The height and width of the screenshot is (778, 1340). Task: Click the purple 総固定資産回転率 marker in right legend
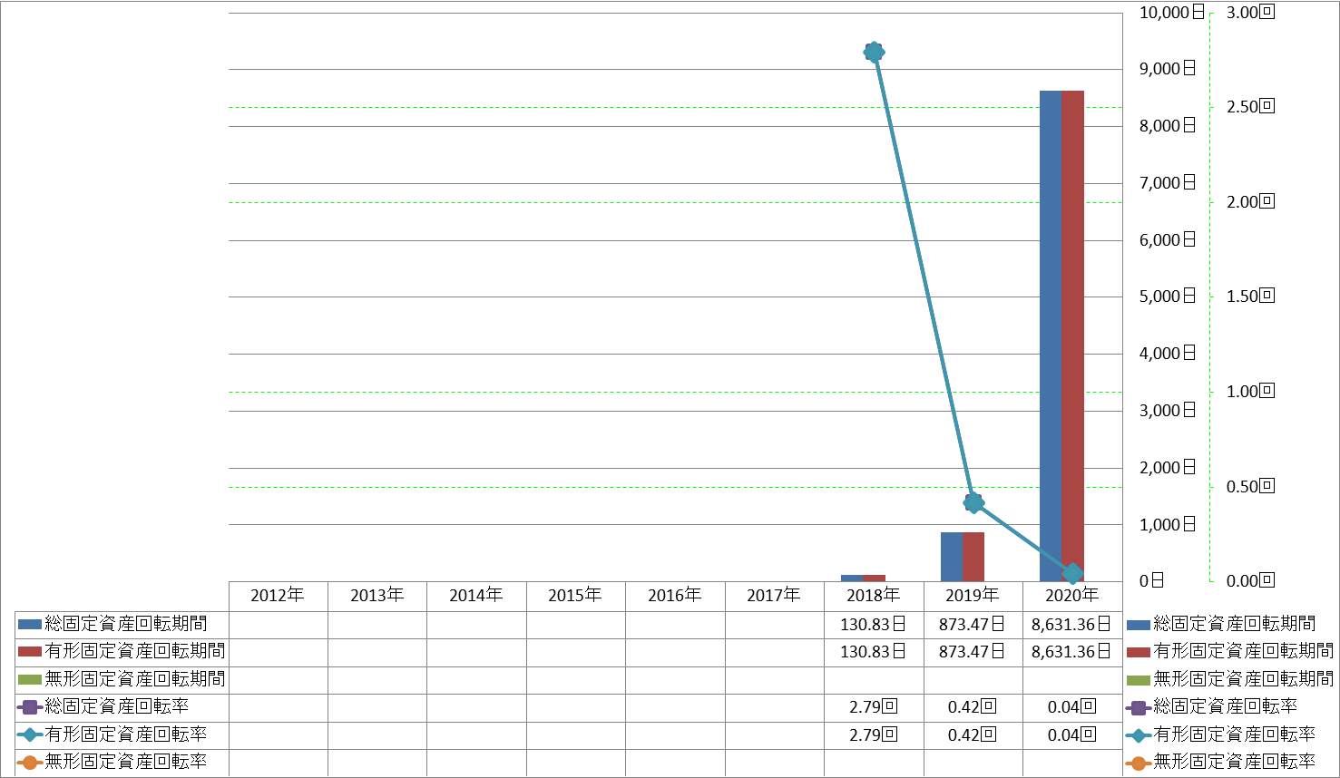click(1139, 707)
